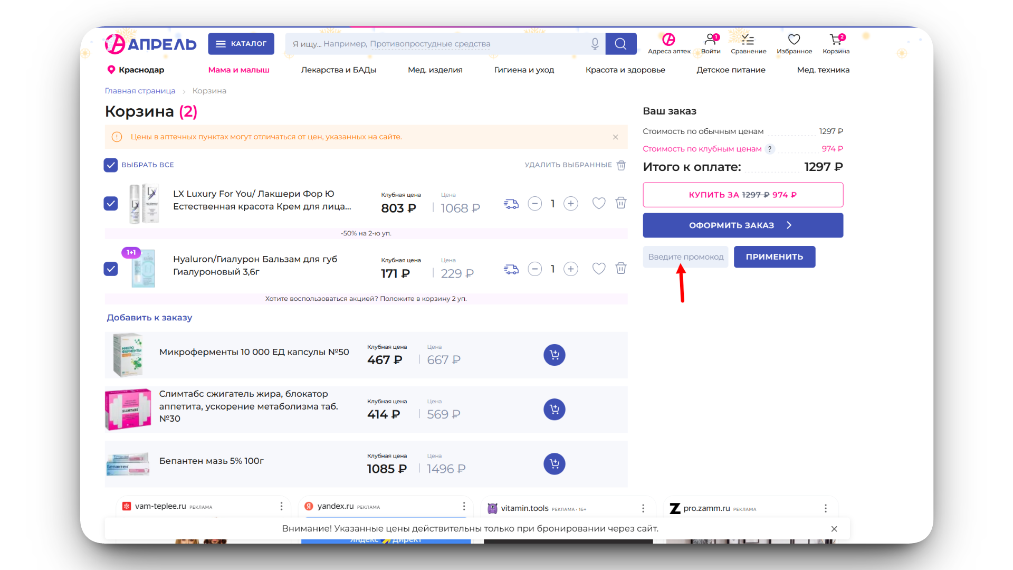Open the Лекарства и БАДы menu
Viewport: 1013px width, 570px height.
pos(338,70)
